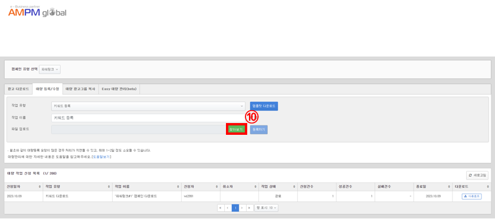Open the 캠페인 유형 선택 파워링크 dropdown
The height and width of the screenshot is (219, 495).
[x=50, y=69]
